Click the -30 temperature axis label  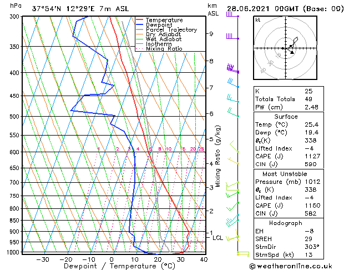tap(43, 259)
